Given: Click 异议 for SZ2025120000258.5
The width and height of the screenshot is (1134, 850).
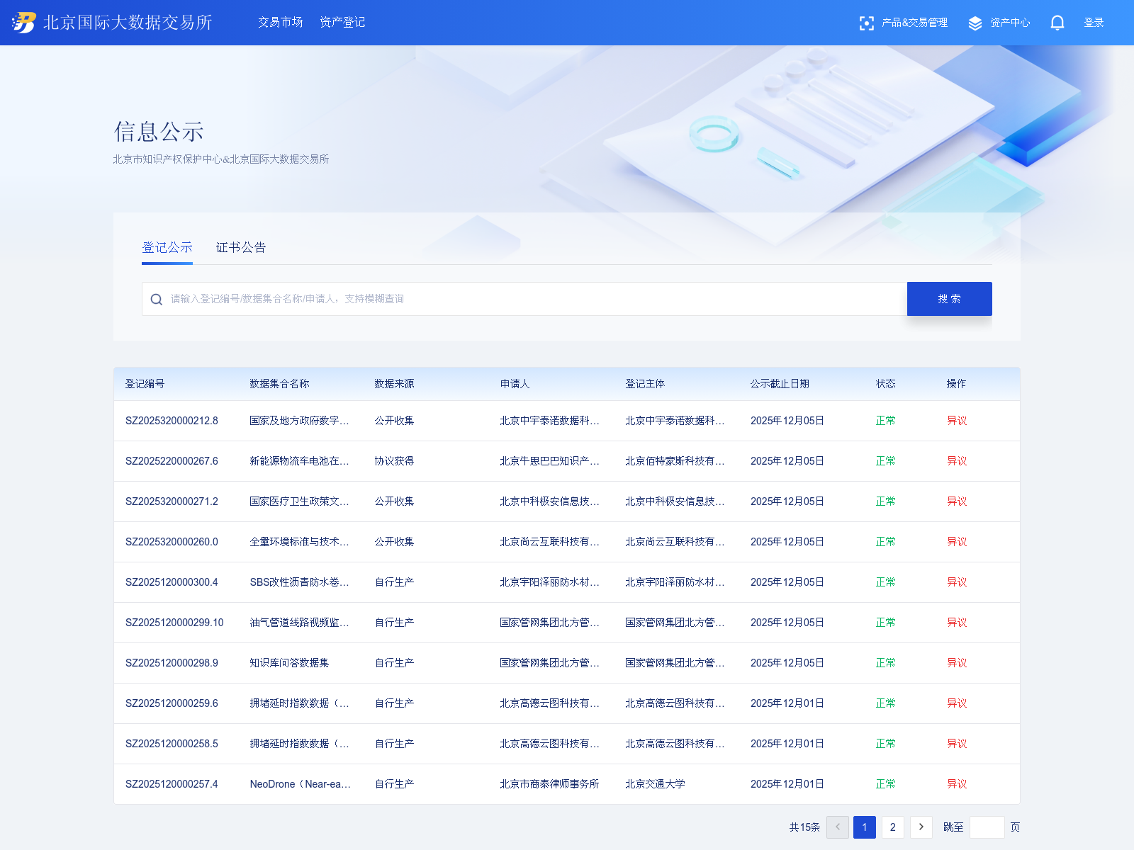Looking at the screenshot, I should (957, 744).
